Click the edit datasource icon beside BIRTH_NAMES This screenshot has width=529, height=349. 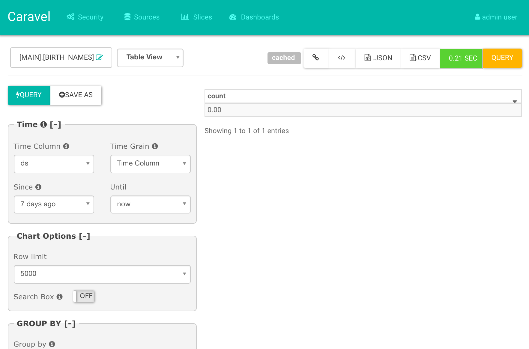99,57
